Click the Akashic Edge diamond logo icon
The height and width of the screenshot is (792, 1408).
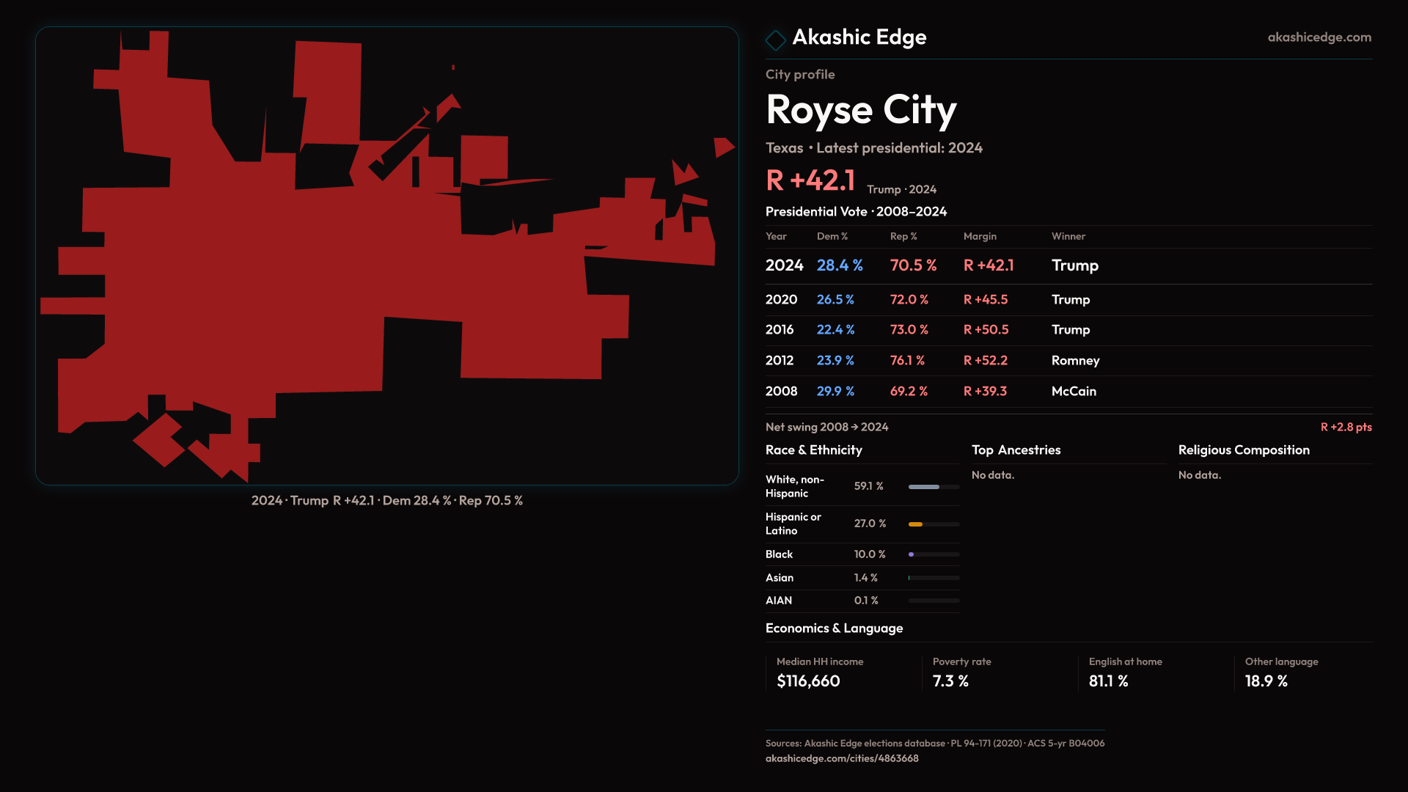coord(775,40)
